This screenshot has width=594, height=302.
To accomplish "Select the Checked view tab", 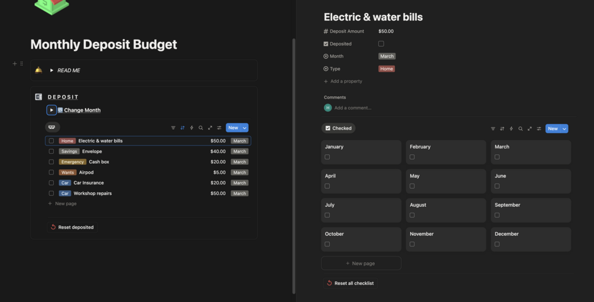I will 339,128.
